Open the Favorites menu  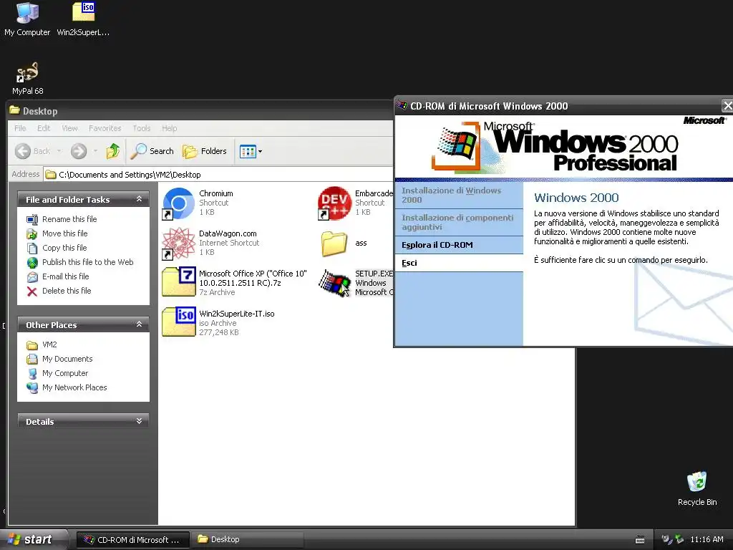coord(105,128)
